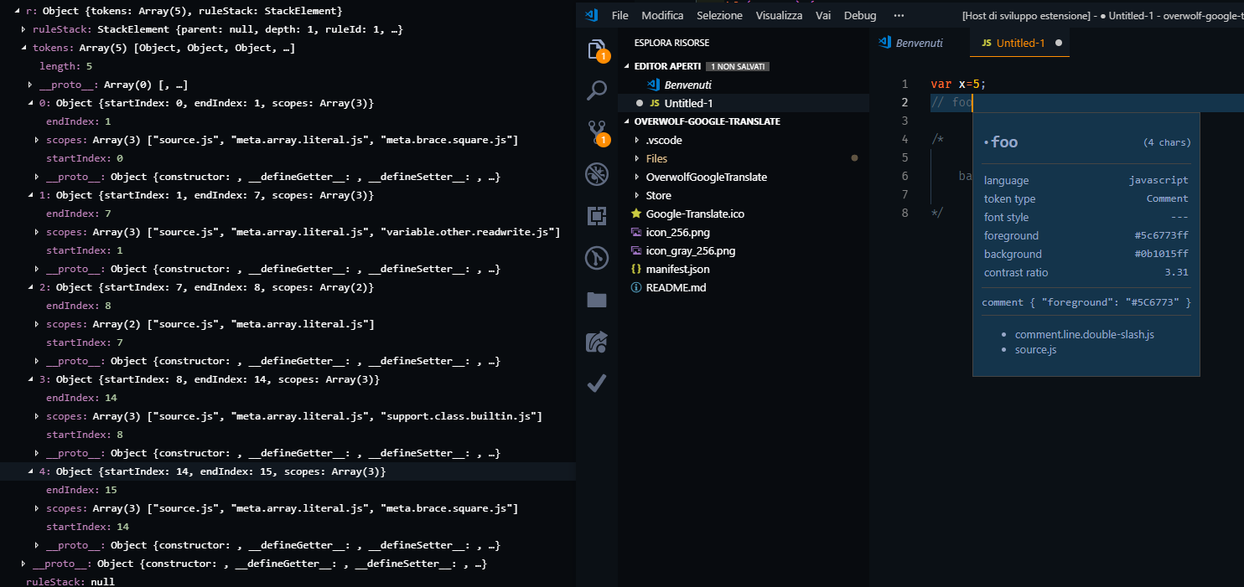Image resolution: width=1244 pixels, height=587 pixels.
Task: Click the VS Code logo in the title bar
Action: (x=590, y=15)
